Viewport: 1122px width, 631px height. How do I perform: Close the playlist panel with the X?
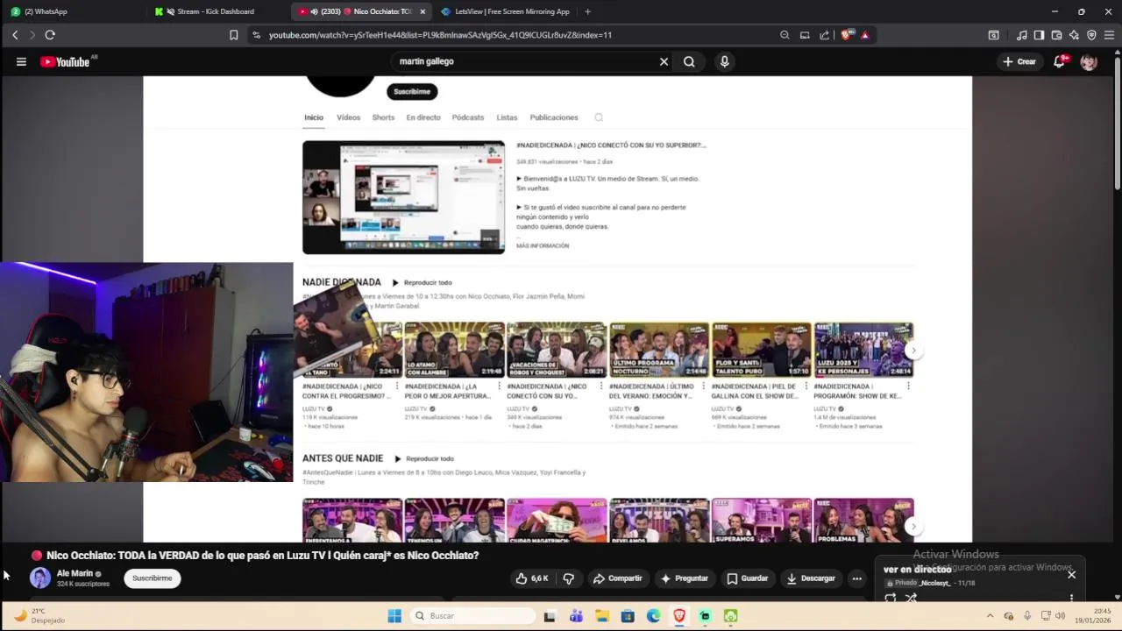point(1071,575)
